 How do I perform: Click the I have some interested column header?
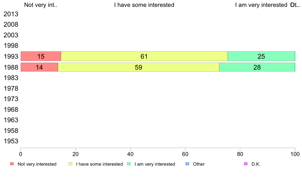(144, 5)
